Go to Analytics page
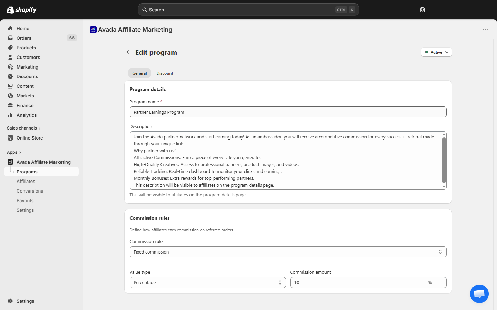The image size is (497, 310). point(27,115)
